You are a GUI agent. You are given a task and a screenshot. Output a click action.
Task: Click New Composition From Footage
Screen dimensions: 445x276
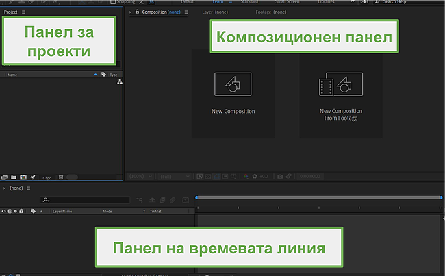tap(341, 95)
